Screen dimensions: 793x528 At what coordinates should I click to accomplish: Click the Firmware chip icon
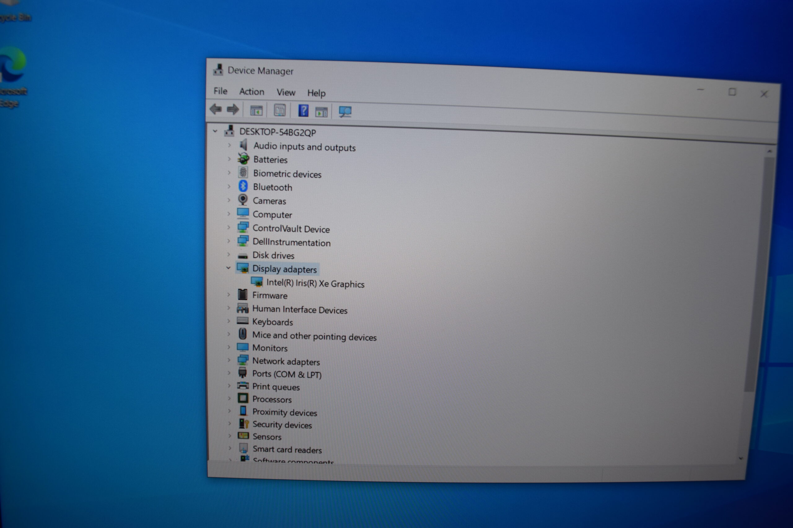click(x=243, y=295)
